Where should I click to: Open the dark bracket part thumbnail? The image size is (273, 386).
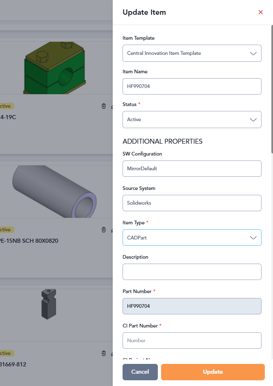point(49,304)
